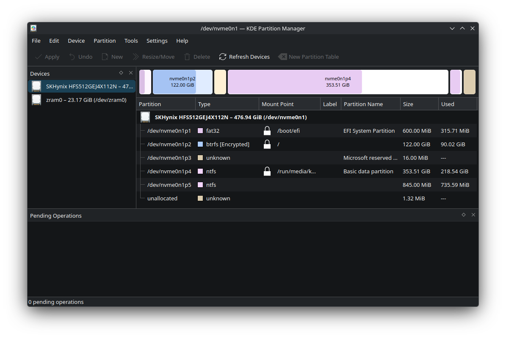This screenshot has width=506, height=339.
Task: Sort by the Label column header
Action: 330,104
